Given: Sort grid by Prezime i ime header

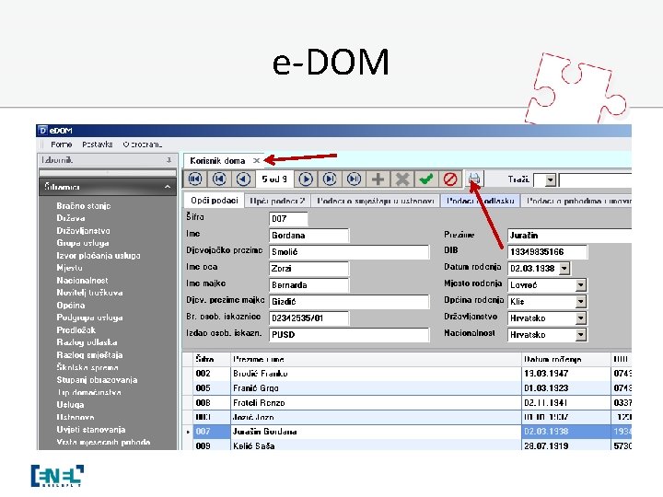Looking at the screenshot, I should tap(376, 359).
